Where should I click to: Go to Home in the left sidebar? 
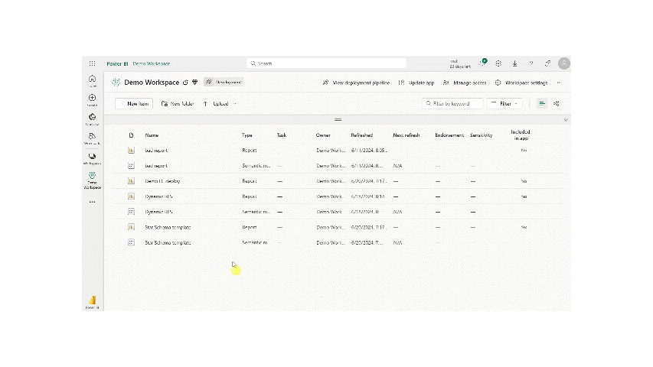click(92, 80)
